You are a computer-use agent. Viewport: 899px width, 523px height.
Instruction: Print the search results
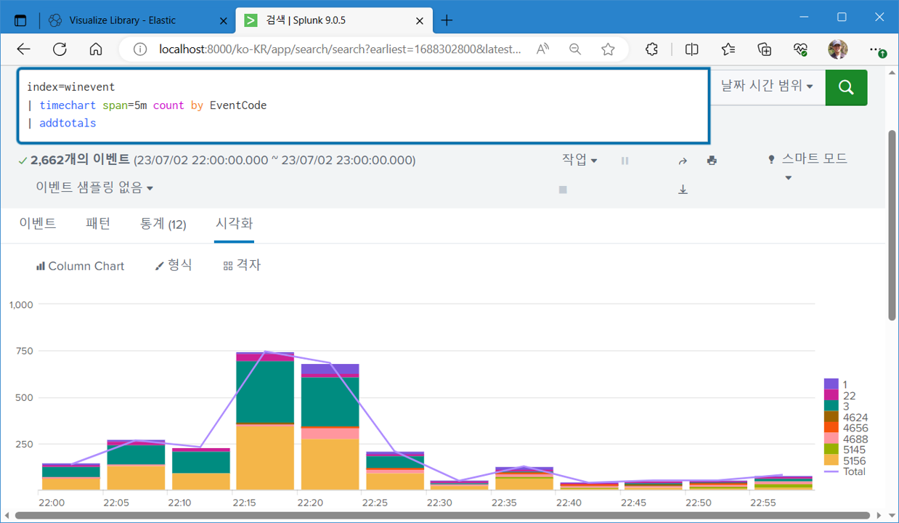click(712, 161)
